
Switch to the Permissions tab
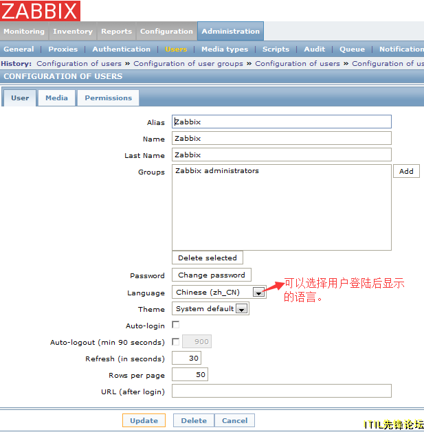(x=109, y=98)
